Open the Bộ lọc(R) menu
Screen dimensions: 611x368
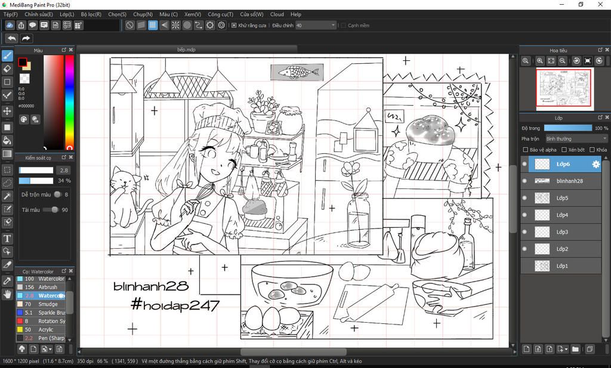(x=91, y=14)
